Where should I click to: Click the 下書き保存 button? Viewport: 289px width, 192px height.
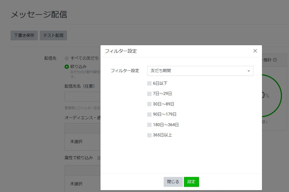click(x=24, y=35)
